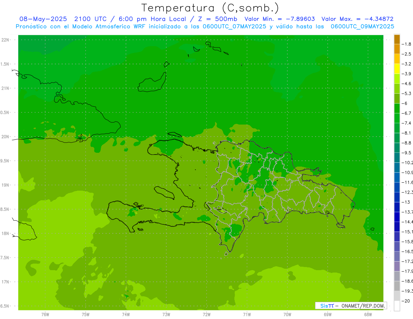Screen dimensions: 413x319
Task: Click the '-10.2' colorbar label
Action: pos(407,162)
